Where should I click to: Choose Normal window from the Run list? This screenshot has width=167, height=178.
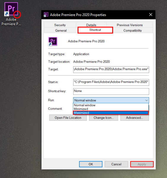pyautogui.click(x=110, y=105)
